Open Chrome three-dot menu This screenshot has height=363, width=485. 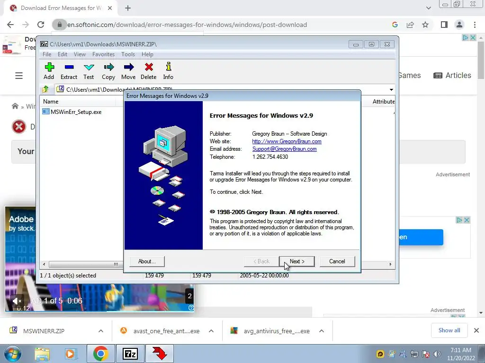[475, 25]
